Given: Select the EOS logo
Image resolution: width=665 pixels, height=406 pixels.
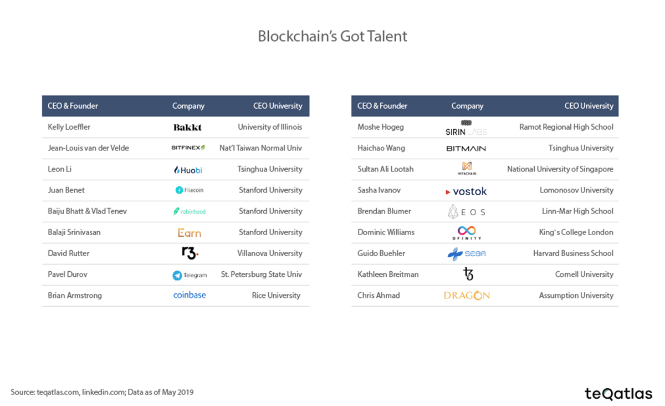Looking at the screenshot, I should (x=467, y=211).
